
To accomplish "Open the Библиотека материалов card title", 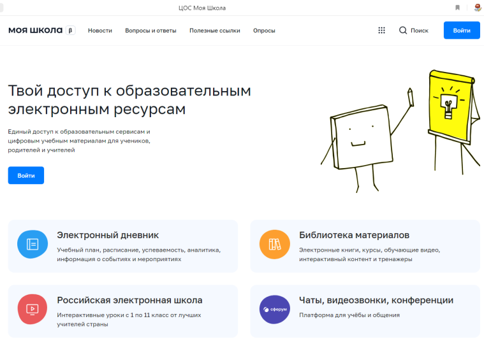I will coord(354,235).
